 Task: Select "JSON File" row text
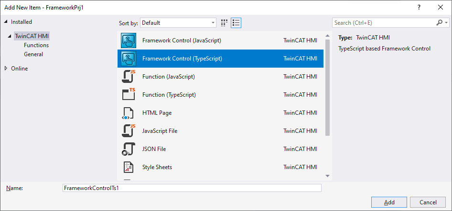coord(154,149)
